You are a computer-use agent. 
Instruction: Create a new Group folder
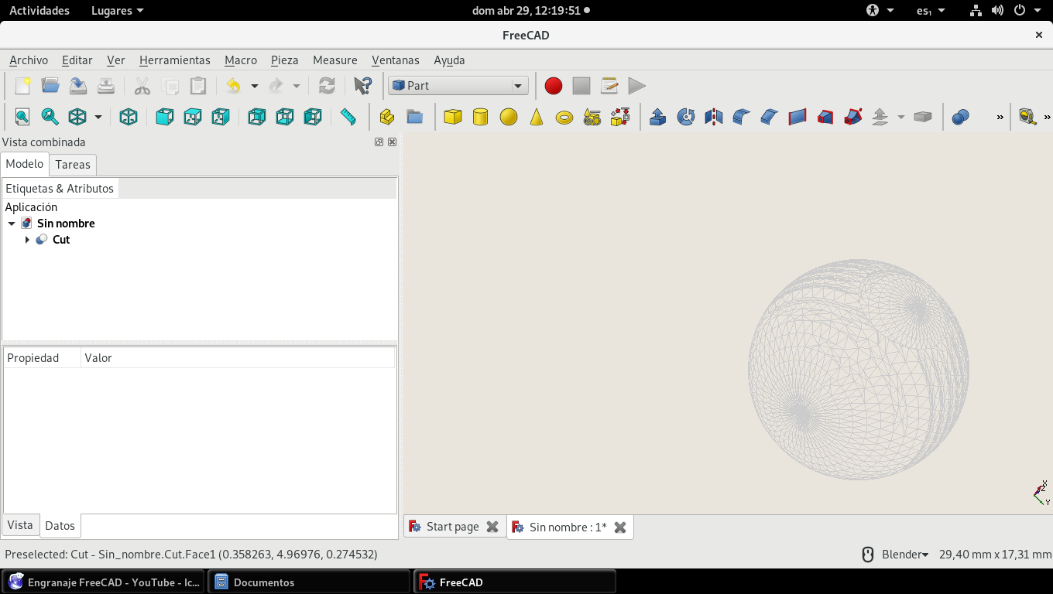coord(415,117)
